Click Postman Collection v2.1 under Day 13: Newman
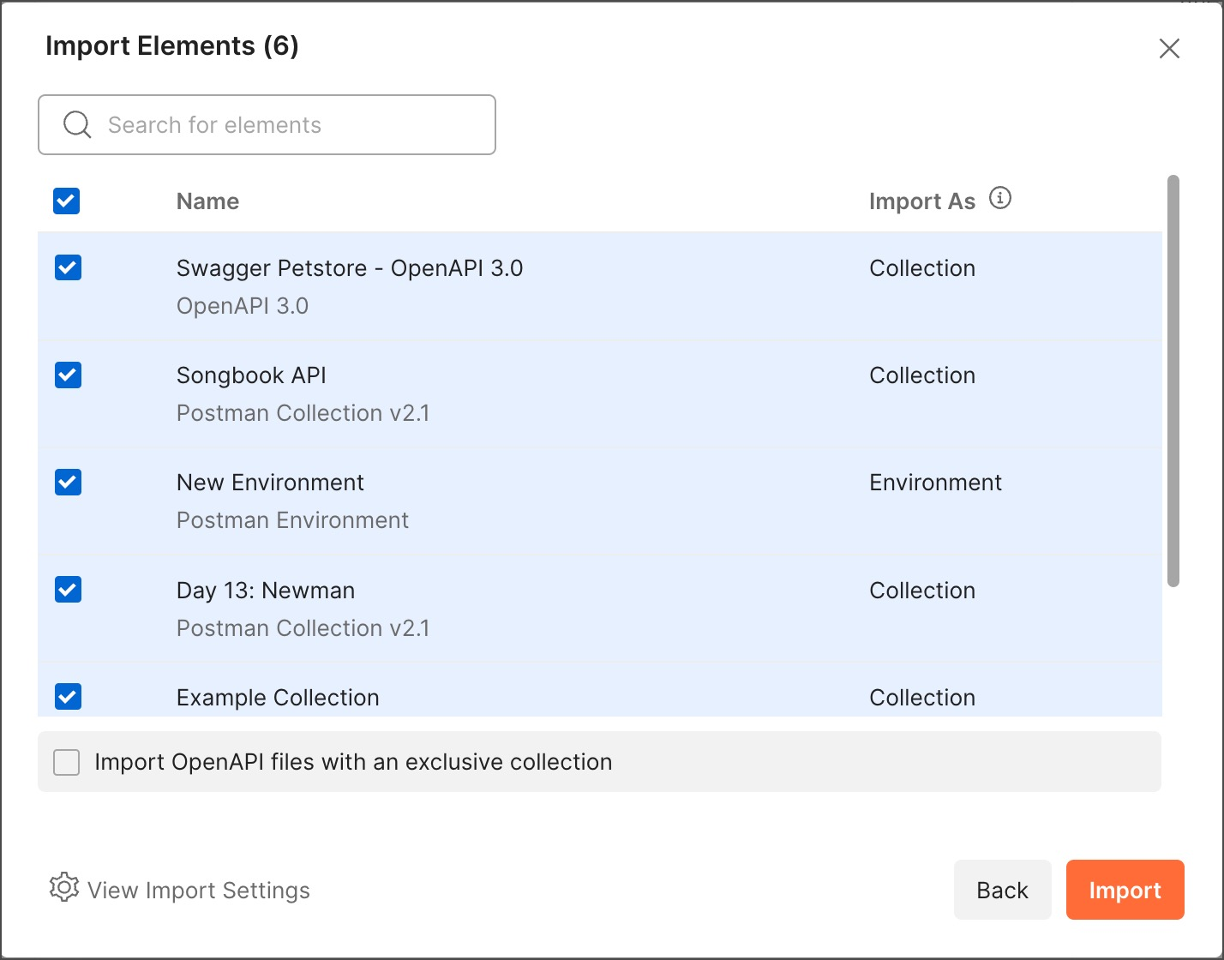Viewport: 1224px width, 960px height. tap(303, 628)
